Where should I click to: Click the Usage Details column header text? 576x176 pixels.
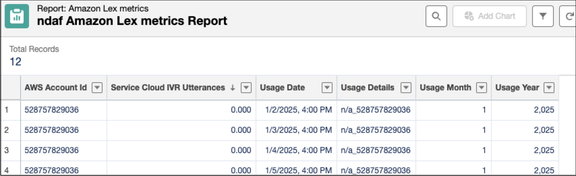(x=368, y=88)
